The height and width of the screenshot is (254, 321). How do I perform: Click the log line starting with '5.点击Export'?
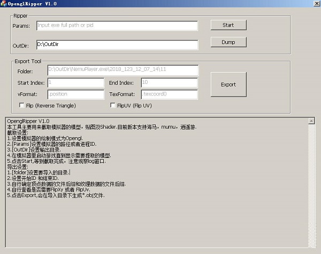(x=56, y=195)
